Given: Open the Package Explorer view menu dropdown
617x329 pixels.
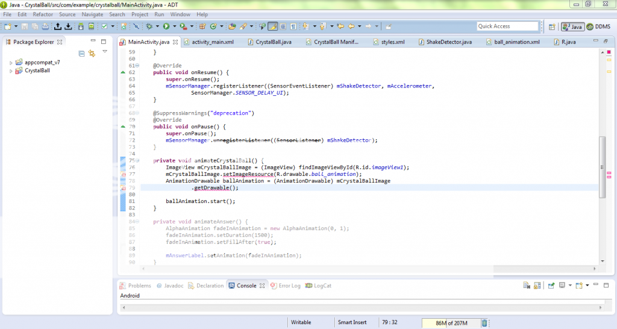Looking at the screenshot, I should [x=105, y=52].
